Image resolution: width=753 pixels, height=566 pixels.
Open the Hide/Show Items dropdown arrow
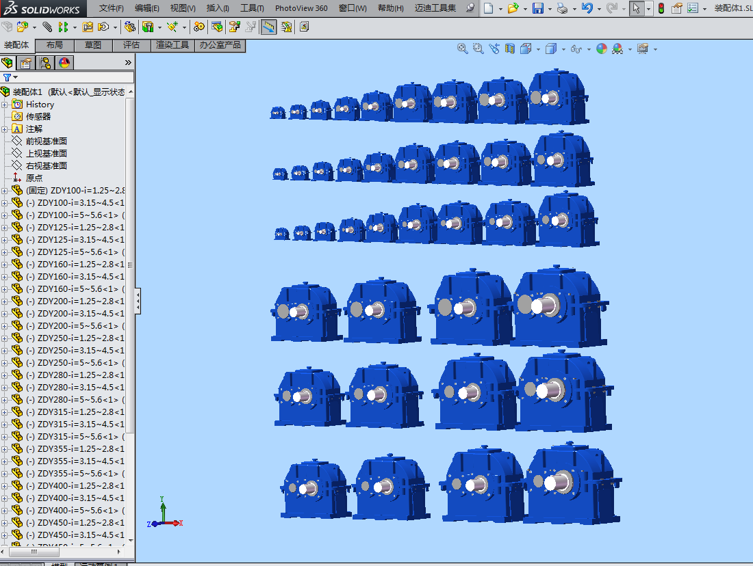click(589, 49)
